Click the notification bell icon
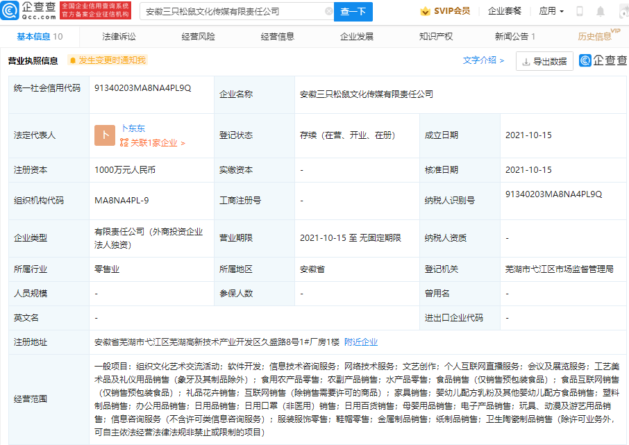The width and height of the screenshot is (629, 445). [x=600, y=10]
